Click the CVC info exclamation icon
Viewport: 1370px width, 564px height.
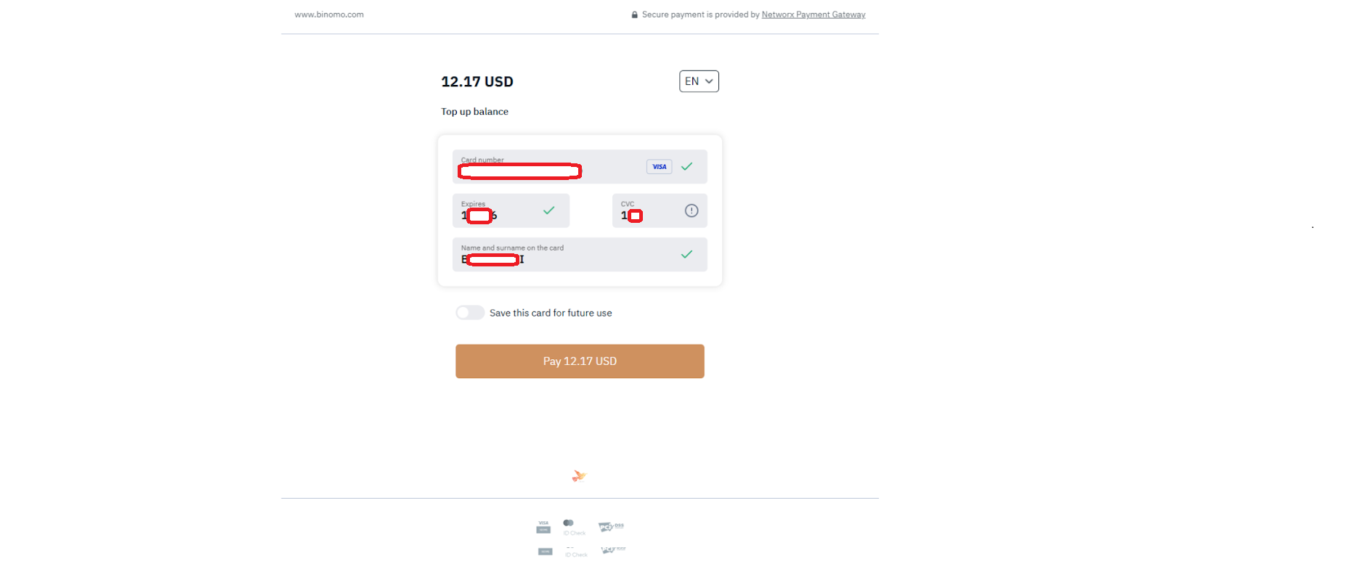coord(692,211)
